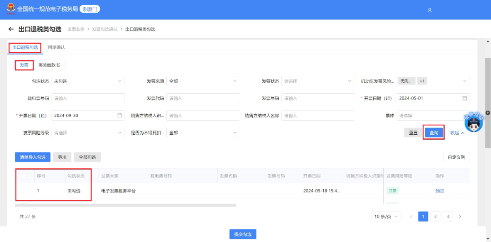Click the 开票日期 column header
The image size is (491, 242).
311,176
